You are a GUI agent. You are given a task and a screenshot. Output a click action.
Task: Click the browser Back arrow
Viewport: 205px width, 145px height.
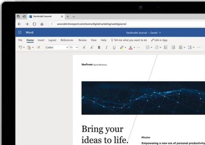click(x=20, y=24)
